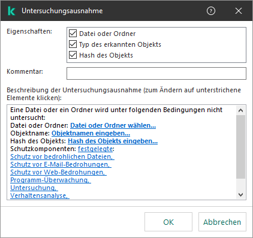The image size is (253, 238).
Task: Click 'Schutz vor bedrohlichen Dateien' link
Action: 62,156
